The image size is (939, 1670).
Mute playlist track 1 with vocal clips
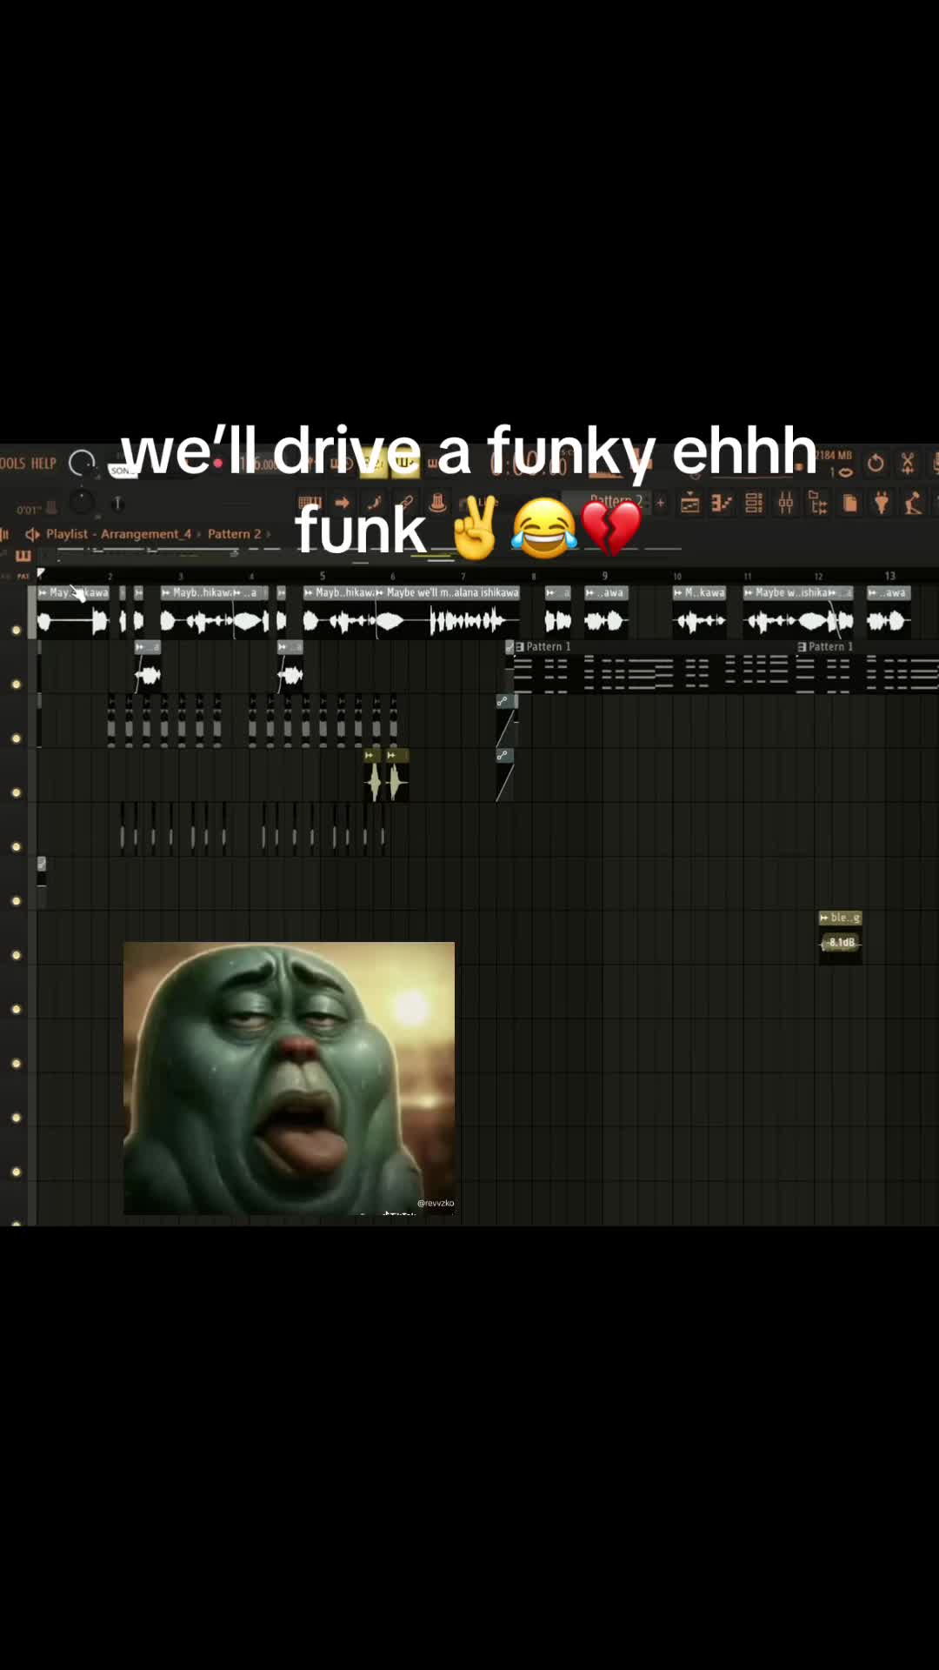pyautogui.click(x=16, y=630)
